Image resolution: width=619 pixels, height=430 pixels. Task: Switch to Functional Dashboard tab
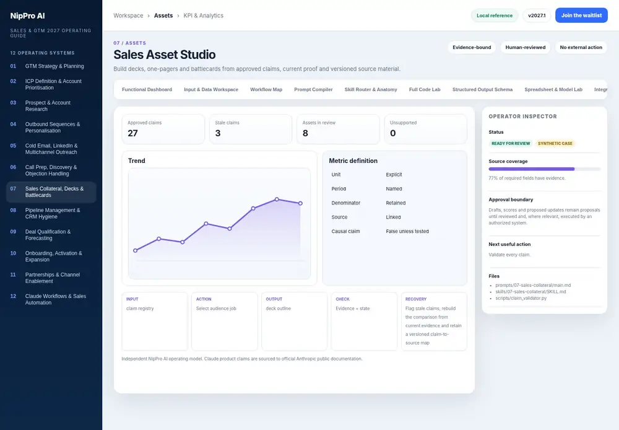click(x=147, y=90)
